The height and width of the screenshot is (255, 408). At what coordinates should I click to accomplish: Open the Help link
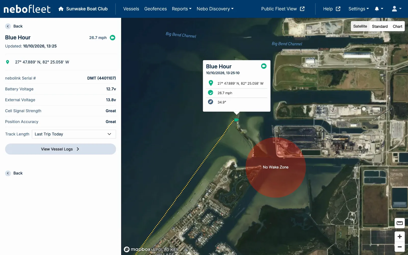click(332, 9)
